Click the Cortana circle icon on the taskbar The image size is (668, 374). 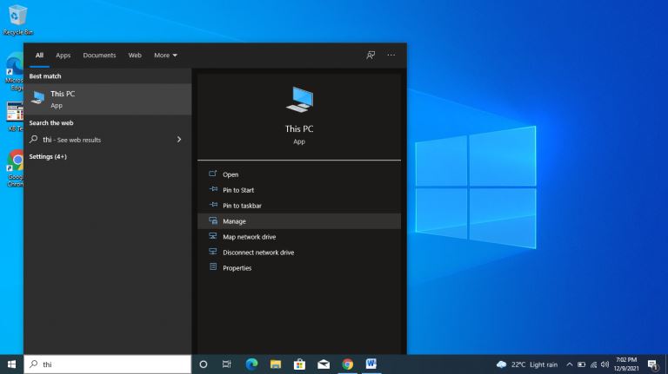coord(204,364)
